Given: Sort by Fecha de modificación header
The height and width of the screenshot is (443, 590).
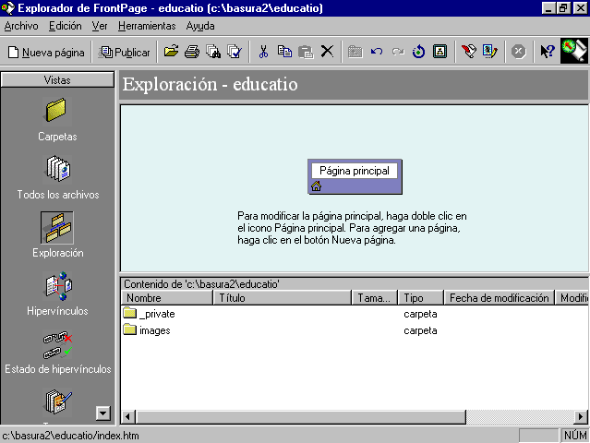Looking at the screenshot, I should click(500, 298).
